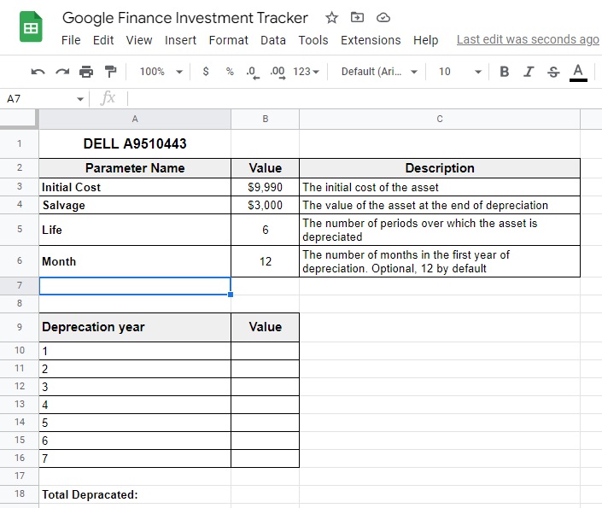Select 'The initial cost of the asset' cell
This screenshot has height=508, width=602.
[x=440, y=187]
